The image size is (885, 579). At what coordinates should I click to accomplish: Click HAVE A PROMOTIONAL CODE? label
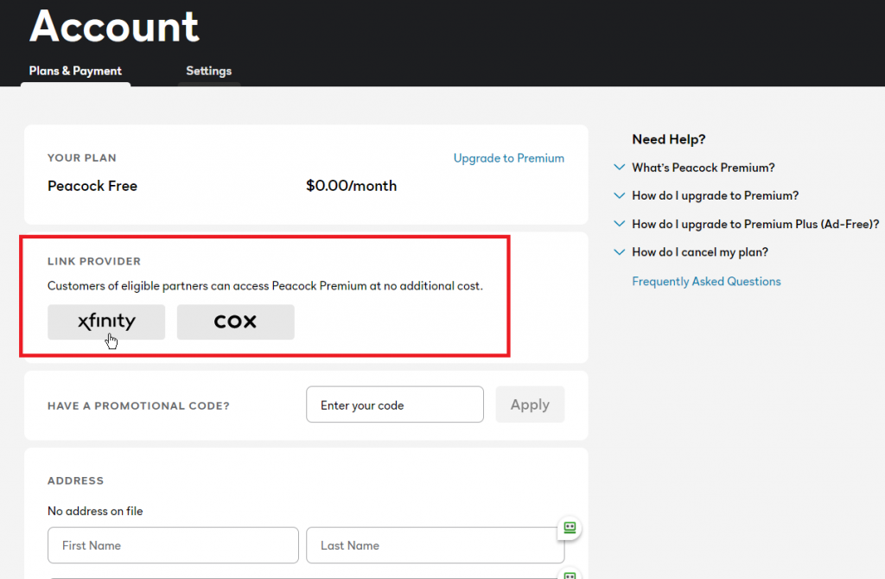[138, 406]
